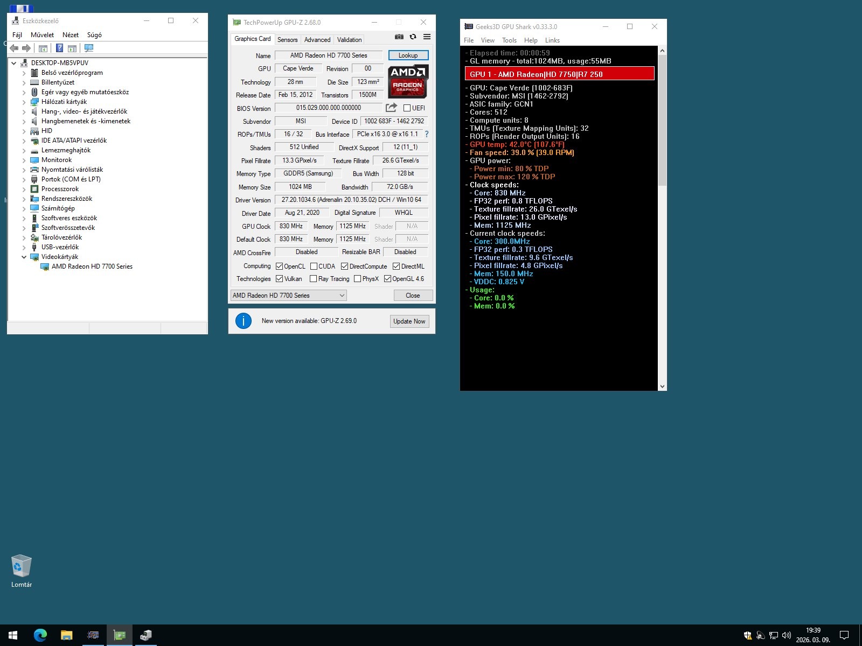Open the AMD Radeon HD 7700 Series dropdown
The height and width of the screenshot is (646, 862).
pyautogui.click(x=288, y=296)
